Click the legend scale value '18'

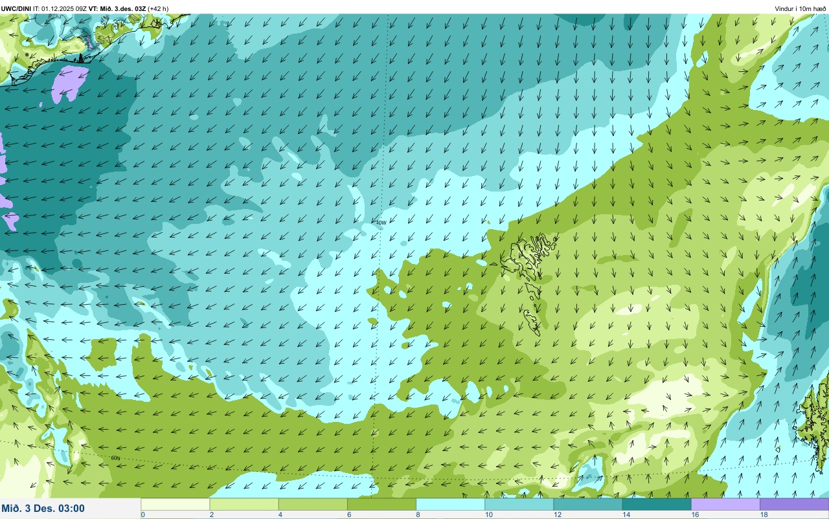click(764, 514)
